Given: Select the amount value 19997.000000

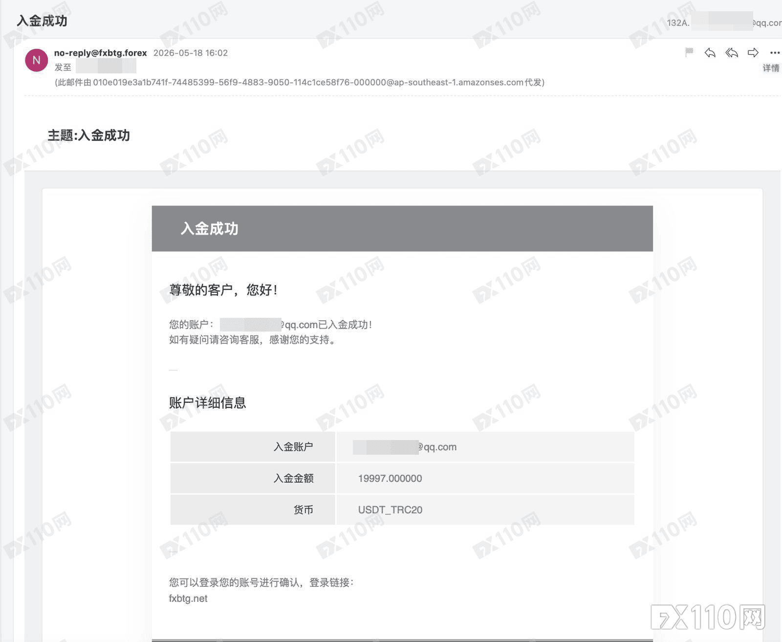Looking at the screenshot, I should click(x=390, y=478).
